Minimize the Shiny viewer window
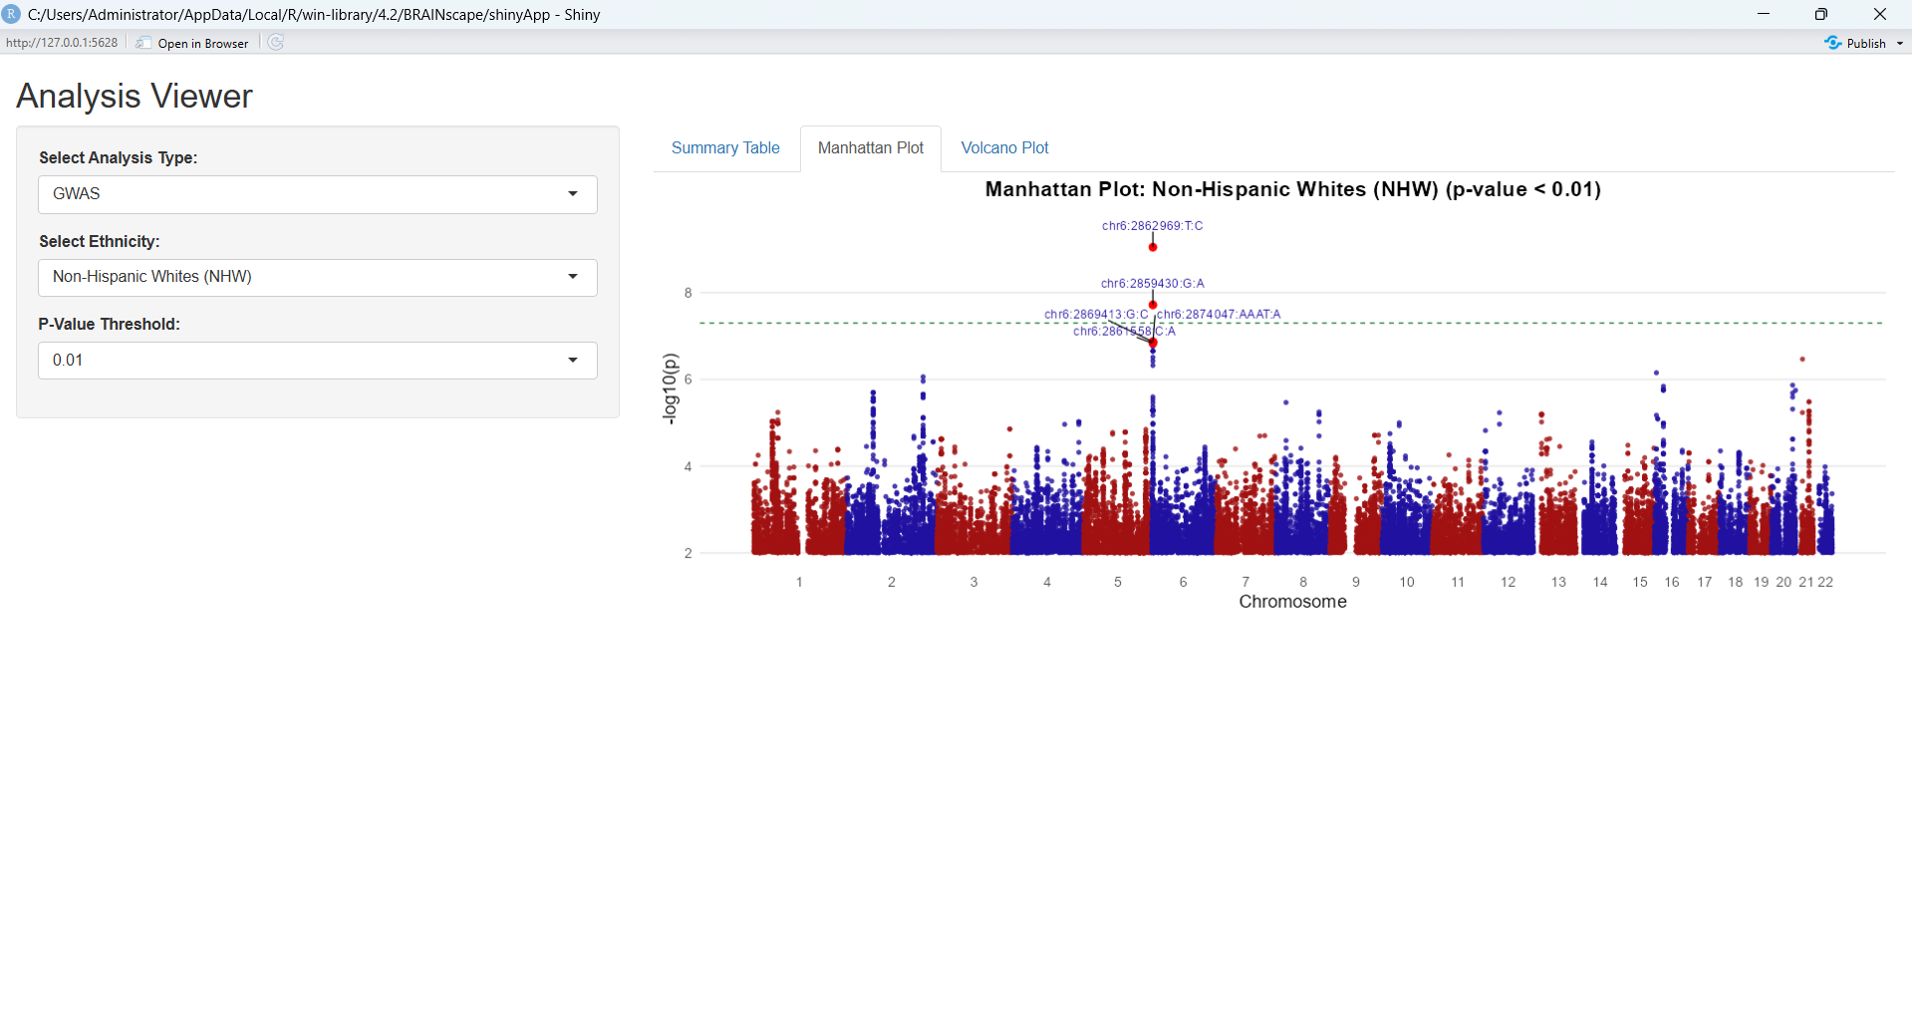The width and height of the screenshot is (1912, 1011). (1764, 14)
